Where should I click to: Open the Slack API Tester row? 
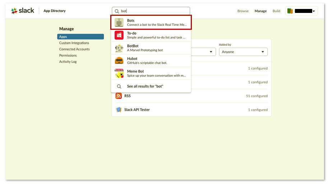click(191, 110)
